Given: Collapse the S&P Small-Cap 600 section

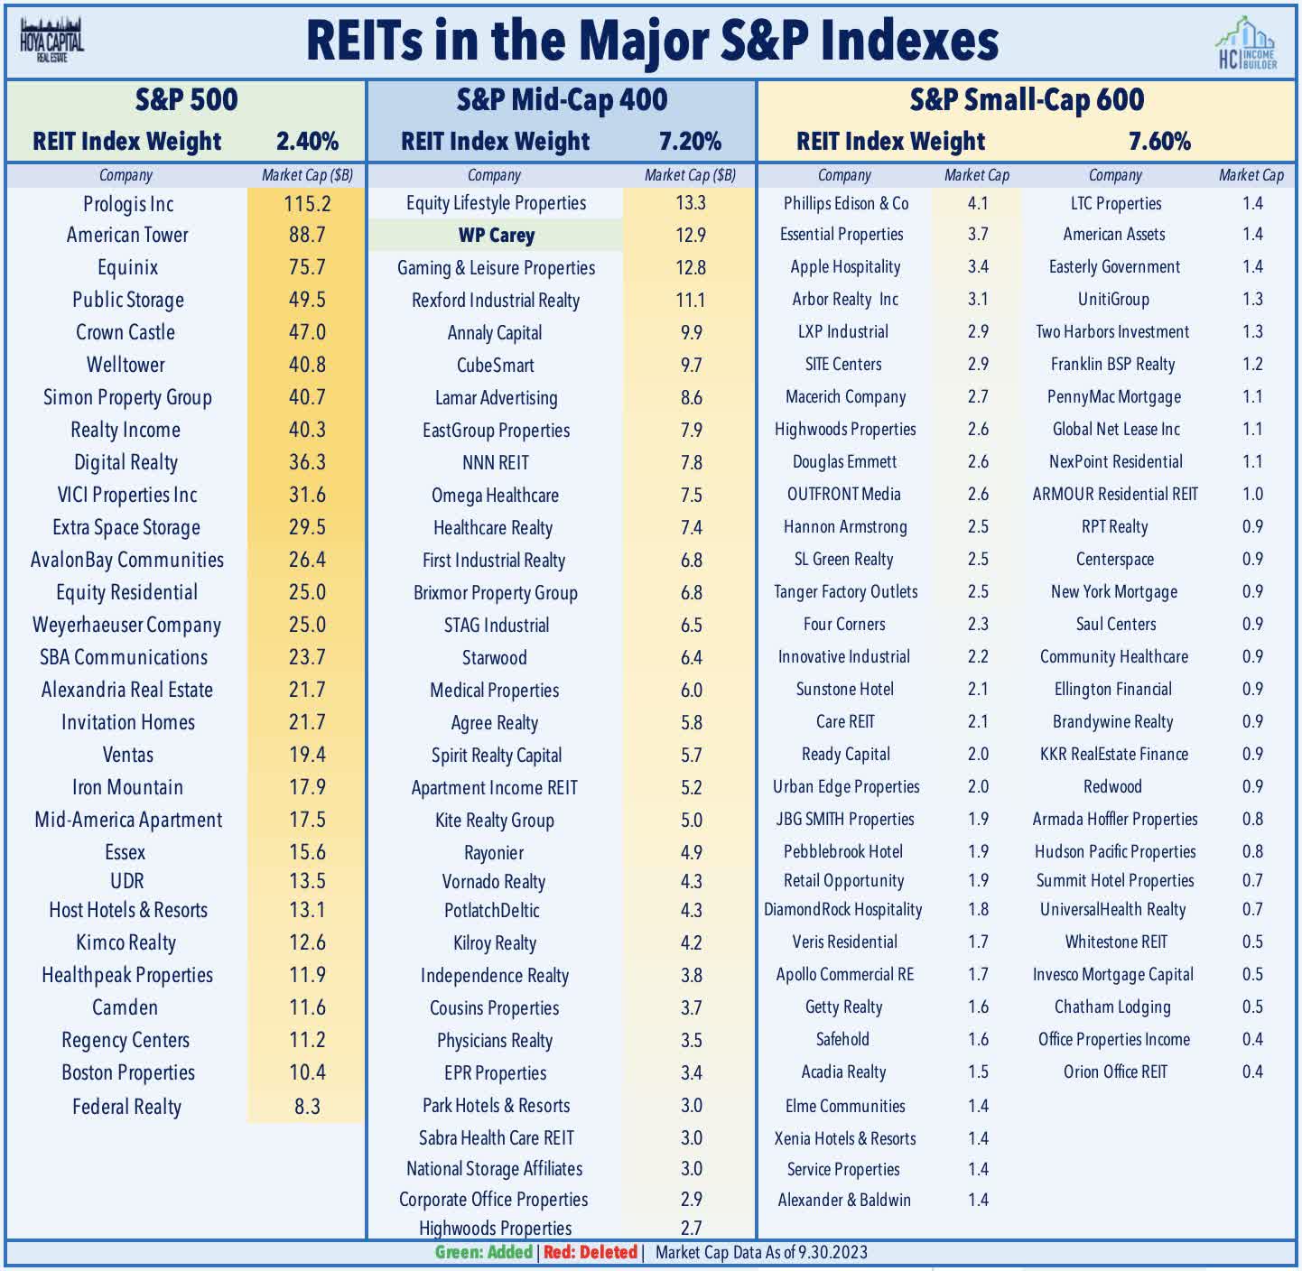Looking at the screenshot, I should 1025,102.
